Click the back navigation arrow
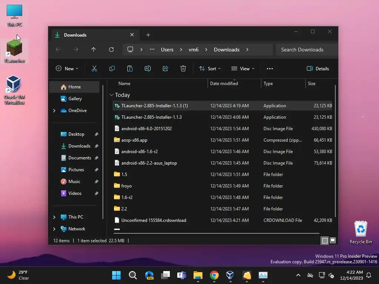Screen dimensions: 379x284 pyautogui.click(x=58, y=50)
